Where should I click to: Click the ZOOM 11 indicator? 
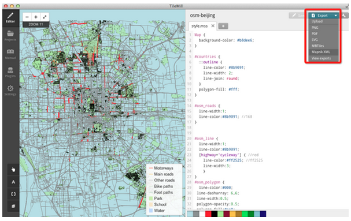[x=36, y=24]
